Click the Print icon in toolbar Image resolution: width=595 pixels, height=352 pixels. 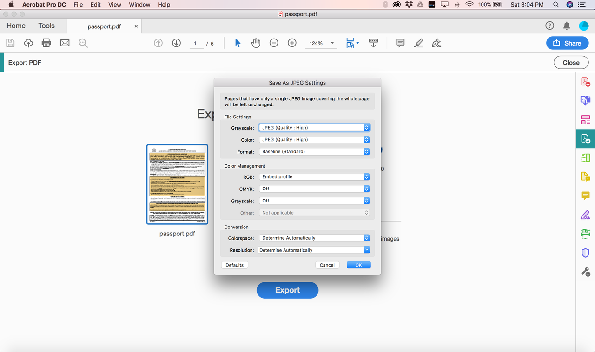46,43
